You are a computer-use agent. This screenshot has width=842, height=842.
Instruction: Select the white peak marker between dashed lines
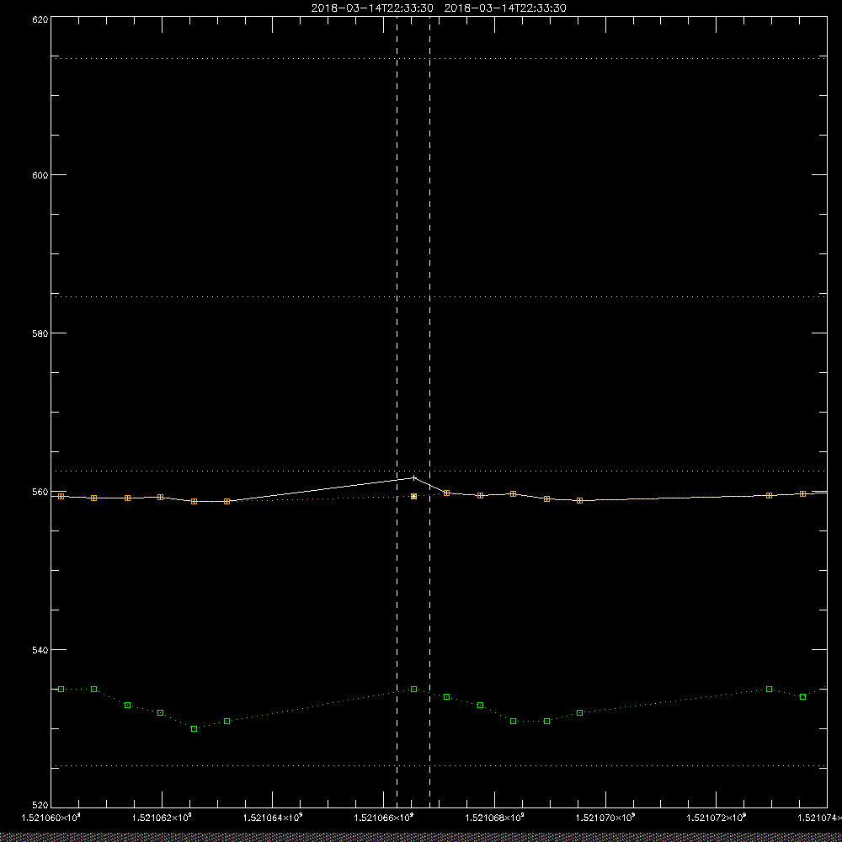click(x=413, y=477)
